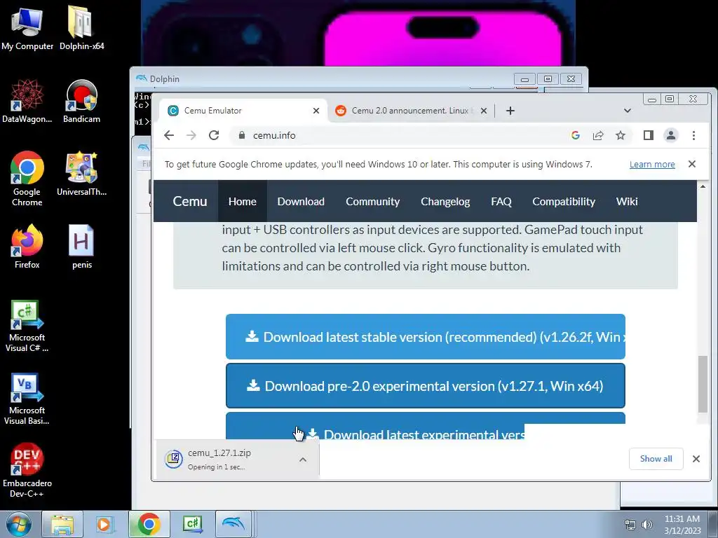Open the Compatibility nav item

564,201
